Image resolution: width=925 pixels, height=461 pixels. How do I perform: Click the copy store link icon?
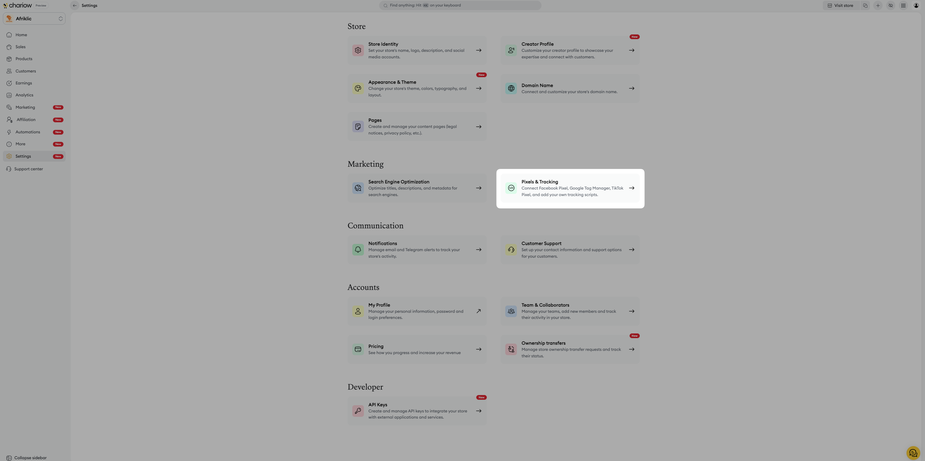point(865,5)
